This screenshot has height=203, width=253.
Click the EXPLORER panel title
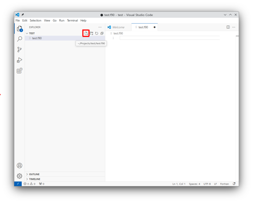point(35,27)
